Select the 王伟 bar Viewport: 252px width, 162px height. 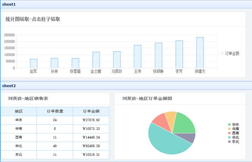pos(138,57)
